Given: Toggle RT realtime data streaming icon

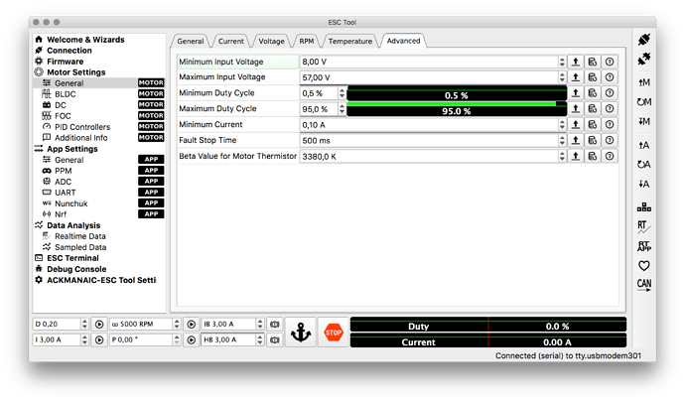Looking at the screenshot, I should (643, 227).
